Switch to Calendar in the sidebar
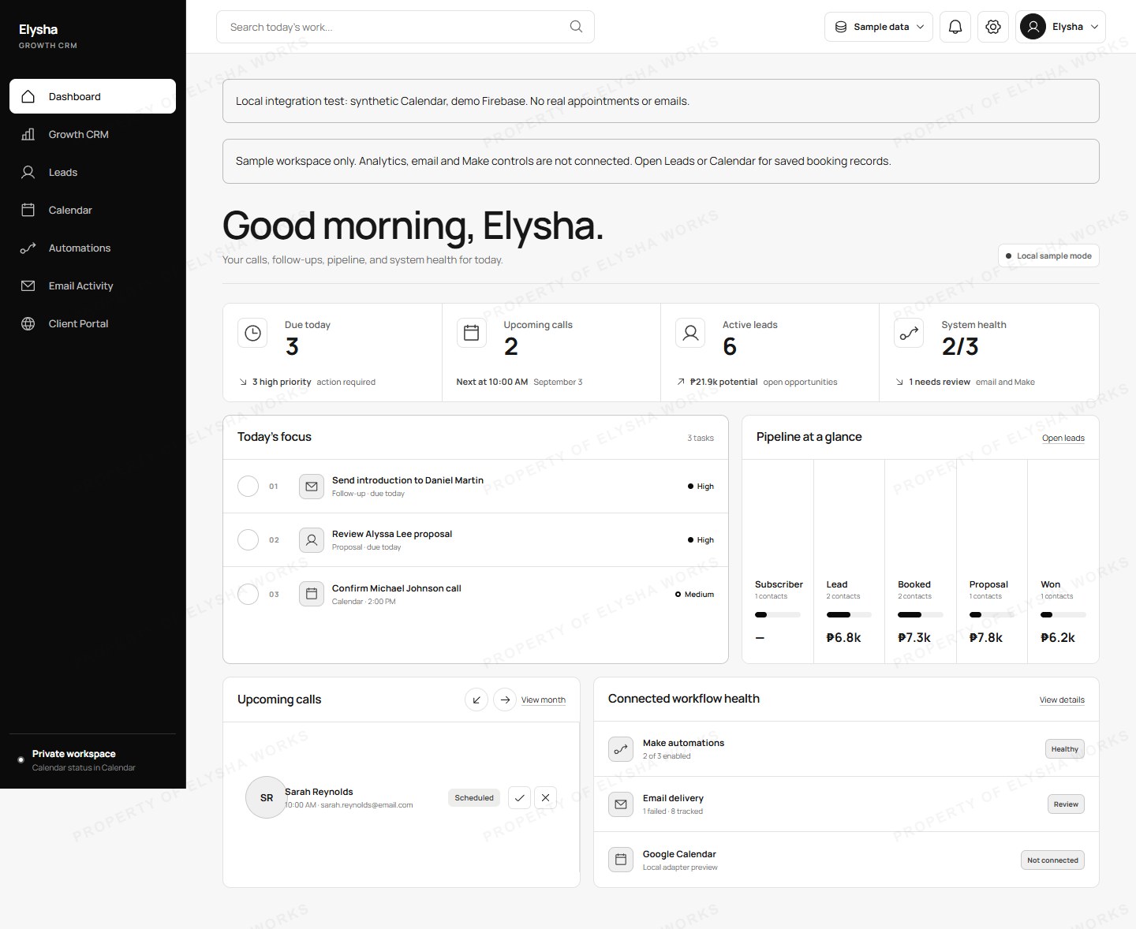Screen dimensions: 1136x929 tap(92, 210)
